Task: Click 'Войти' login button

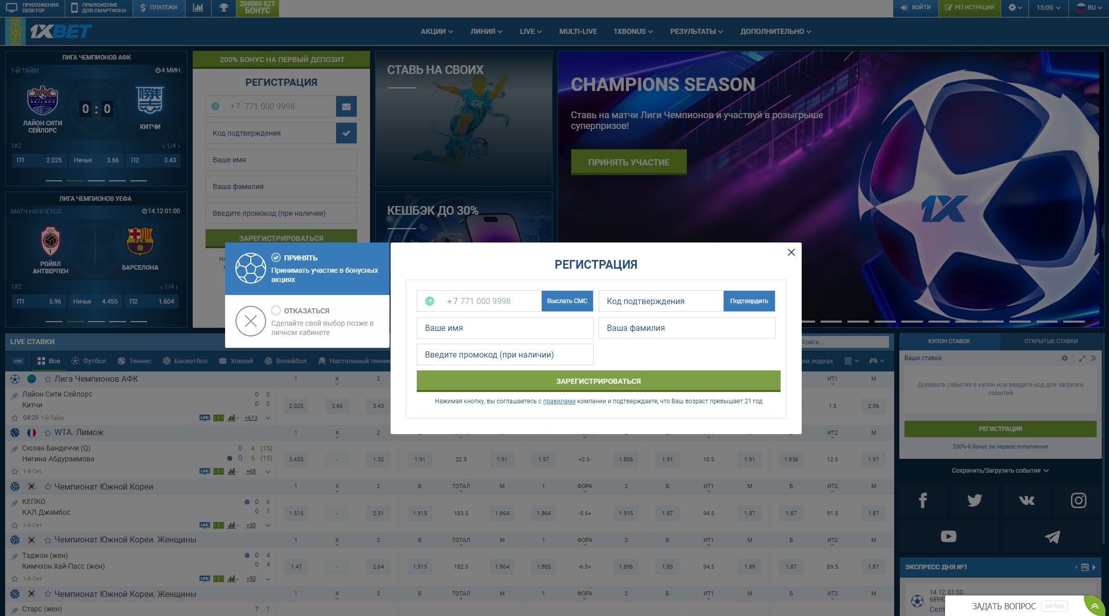Action: 916,8
